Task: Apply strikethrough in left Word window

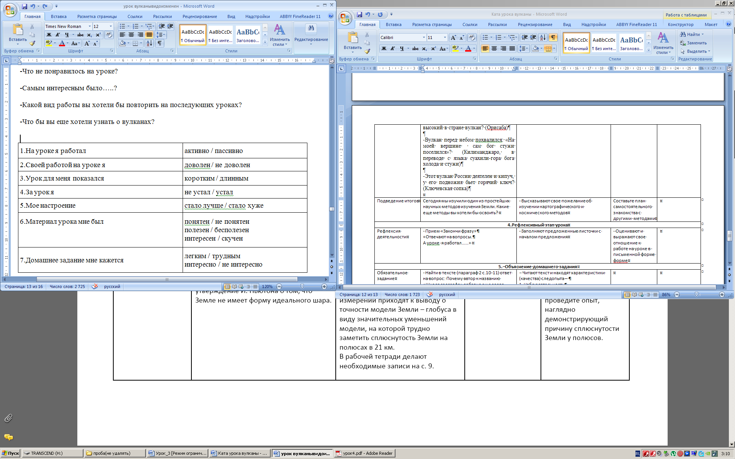Action: [x=80, y=35]
